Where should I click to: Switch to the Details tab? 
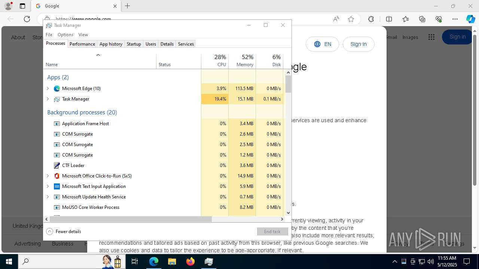(167, 44)
